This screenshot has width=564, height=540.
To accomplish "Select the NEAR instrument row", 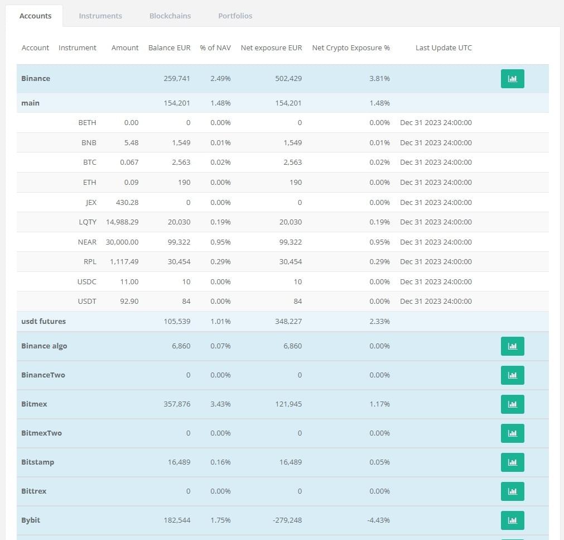I will click(x=87, y=242).
